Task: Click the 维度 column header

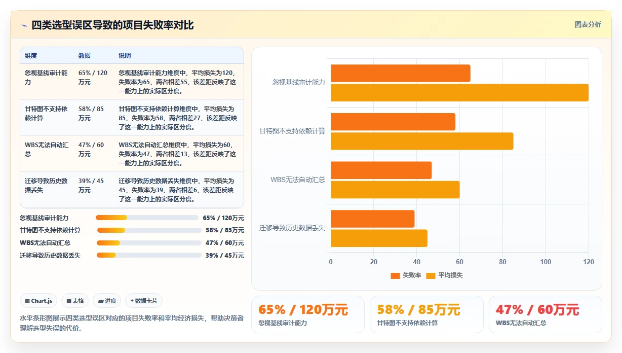Action: click(31, 55)
